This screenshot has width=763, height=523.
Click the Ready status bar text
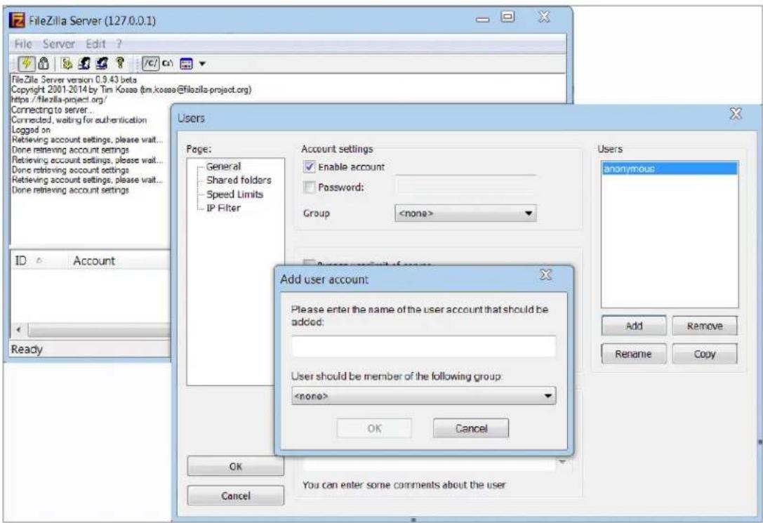pos(27,350)
